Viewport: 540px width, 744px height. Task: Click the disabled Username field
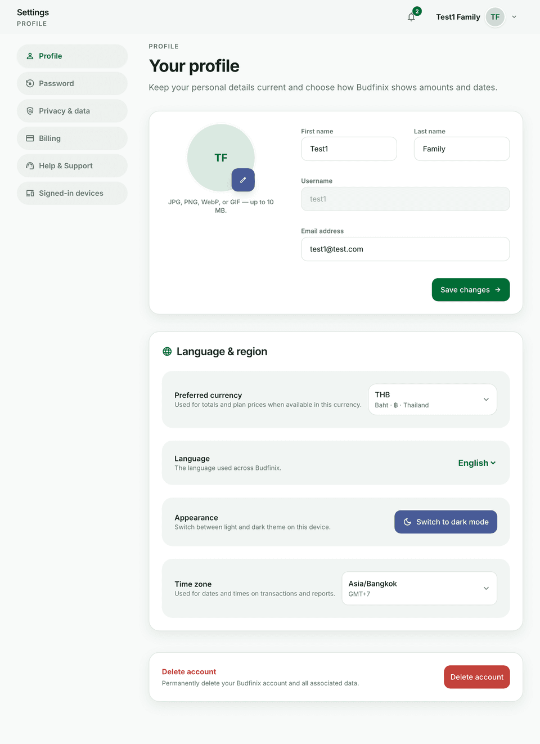[x=406, y=199]
